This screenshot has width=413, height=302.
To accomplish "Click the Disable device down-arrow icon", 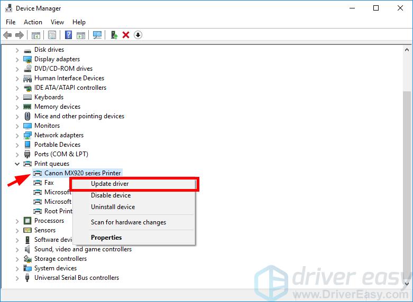I will tap(138, 35).
